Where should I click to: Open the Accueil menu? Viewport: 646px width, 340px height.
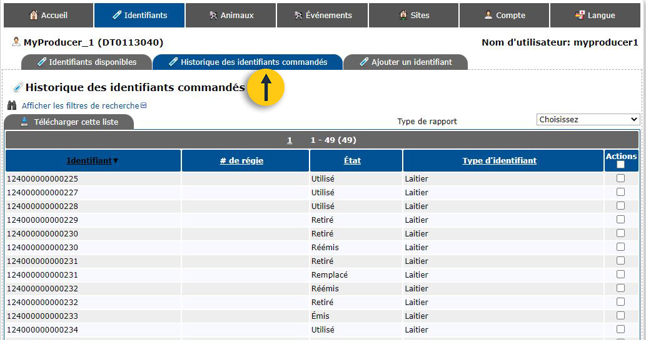pos(48,15)
